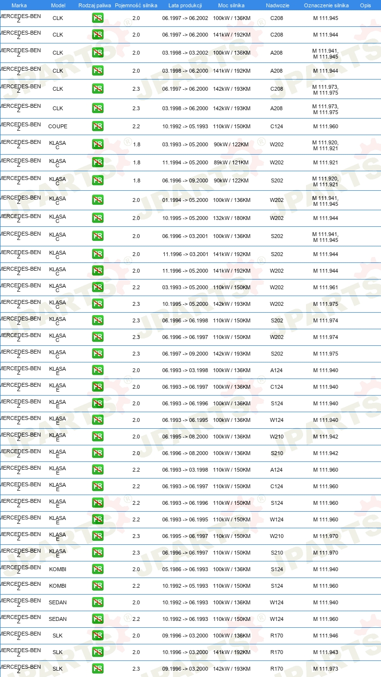Select the production years 06.1995 -> 08.2000
The width and height of the screenshot is (381, 677).
tap(185, 437)
